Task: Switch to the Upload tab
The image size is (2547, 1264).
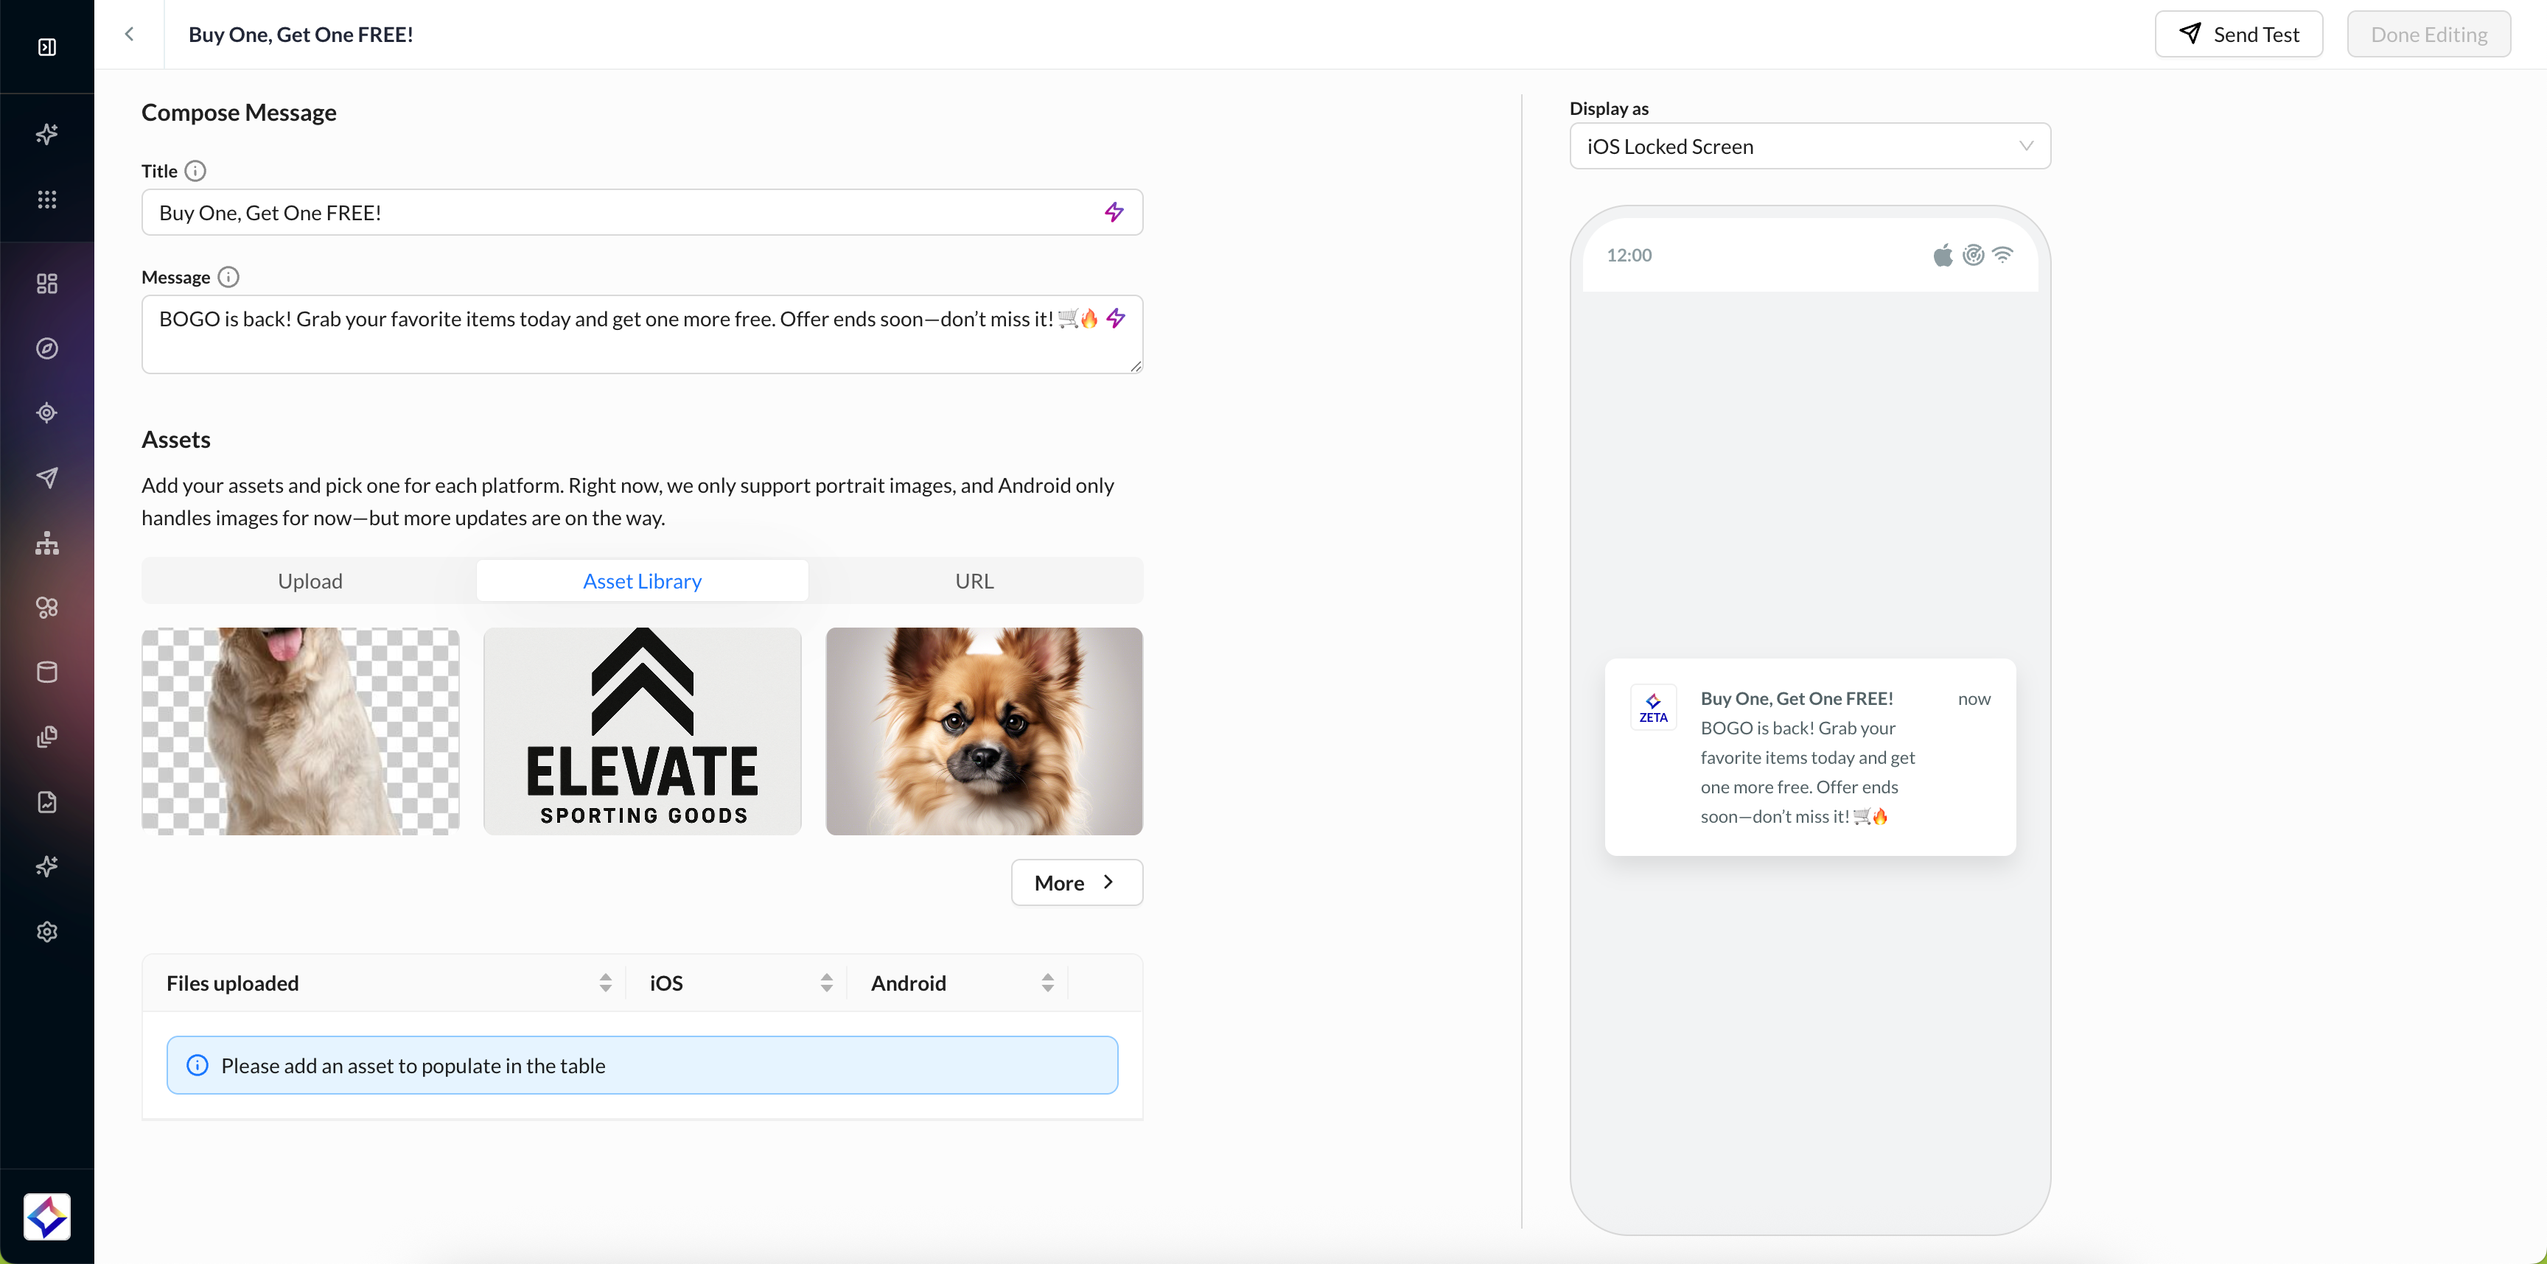Action: coord(310,581)
